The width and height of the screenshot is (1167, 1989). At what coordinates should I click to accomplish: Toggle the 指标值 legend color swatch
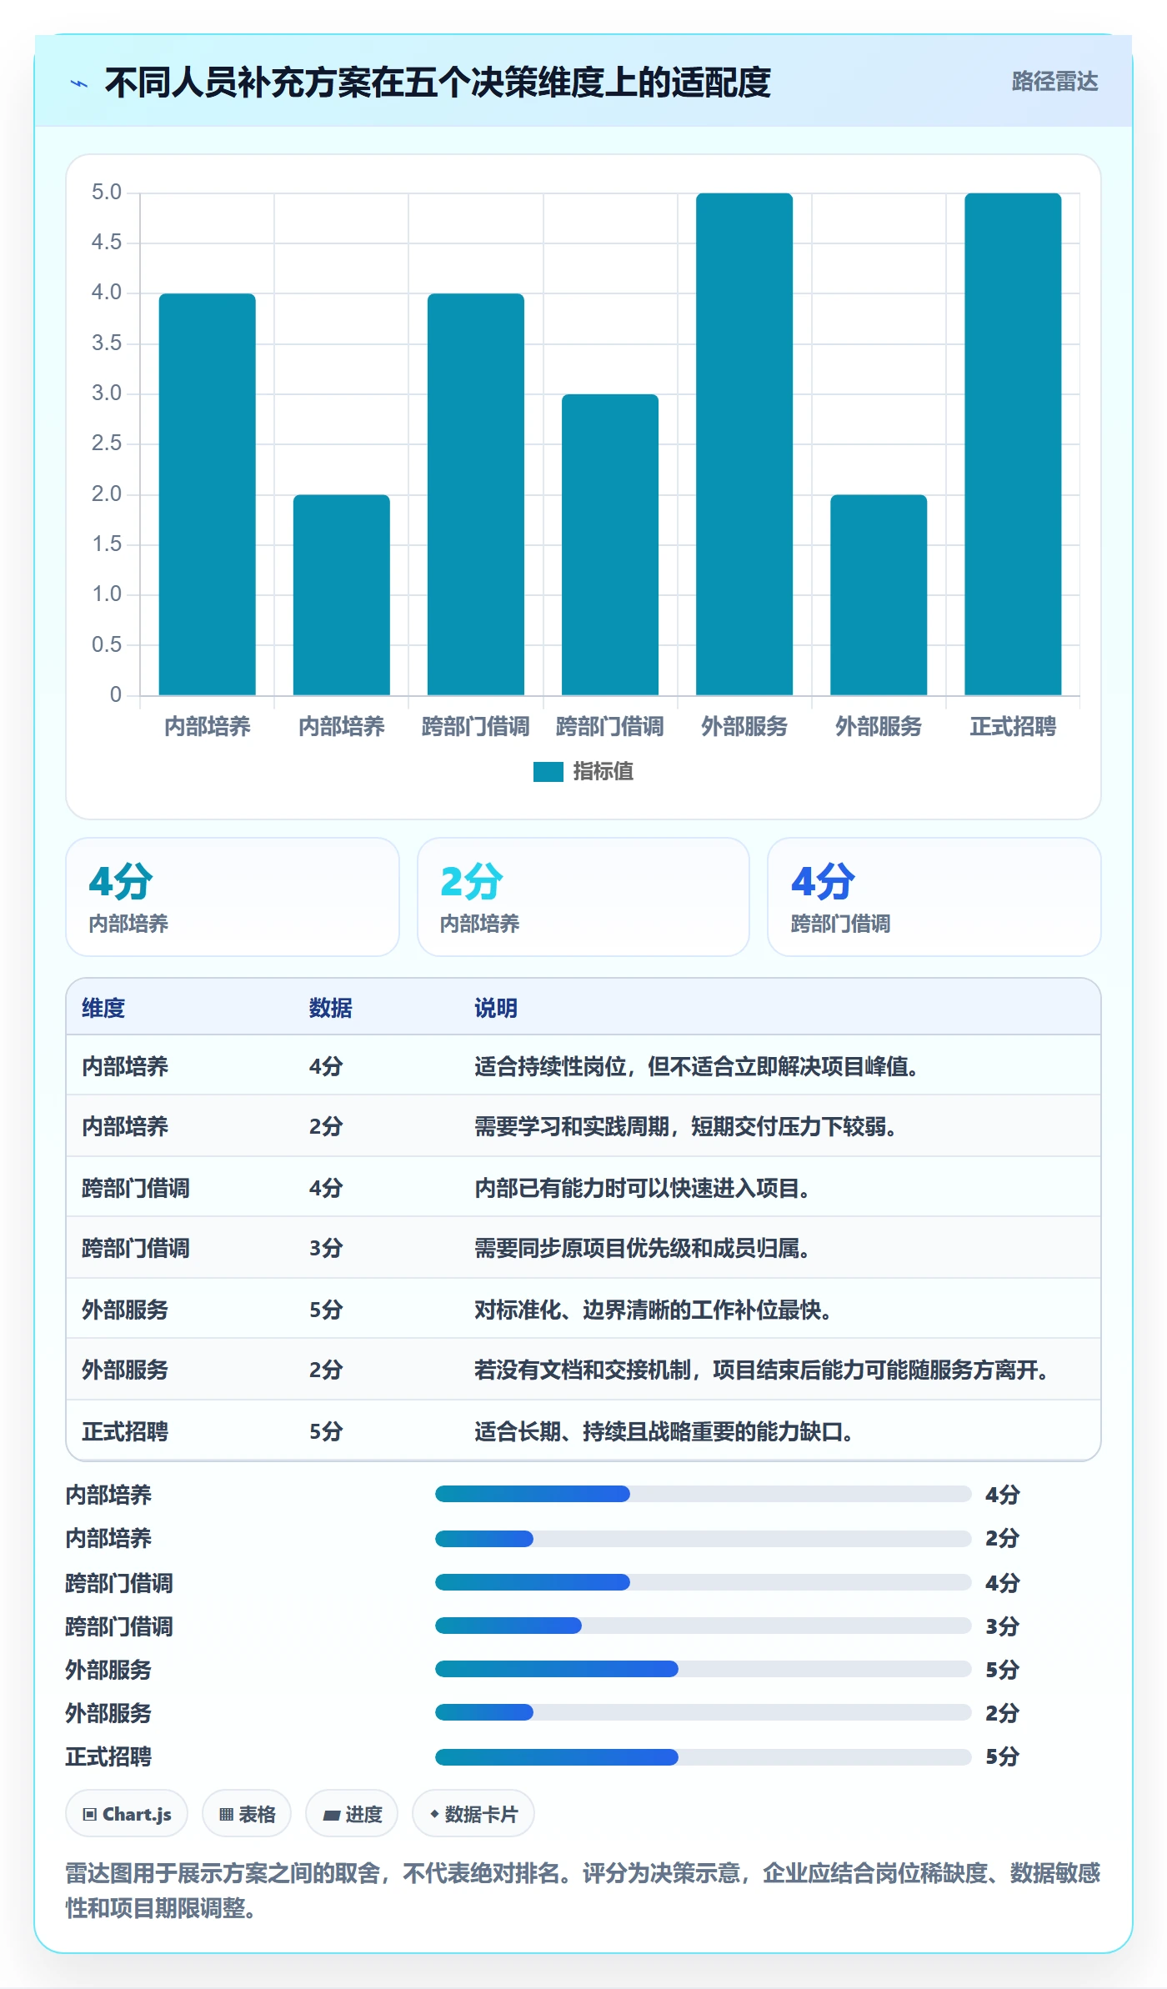tap(548, 772)
